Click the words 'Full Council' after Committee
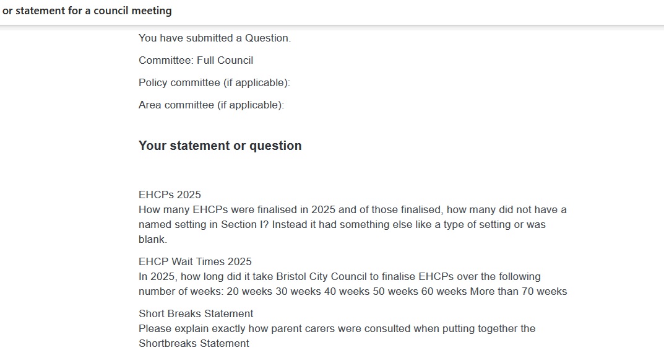664x363 pixels. coord(225,60)
